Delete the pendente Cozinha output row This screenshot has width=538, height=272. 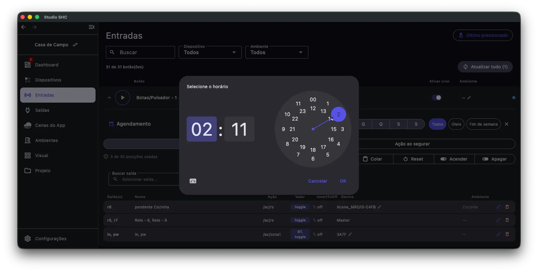pyautogui.click(x=507, y=207)
